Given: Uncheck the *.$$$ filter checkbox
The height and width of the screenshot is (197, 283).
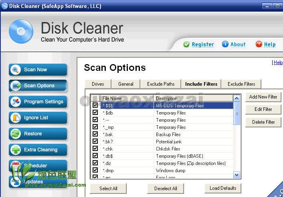Looking at the screenshot, I should point(95,105).
